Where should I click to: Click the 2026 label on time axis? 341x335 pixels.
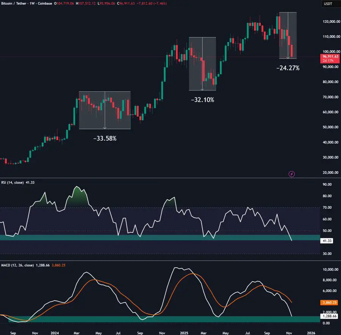(x=311, y=333)
